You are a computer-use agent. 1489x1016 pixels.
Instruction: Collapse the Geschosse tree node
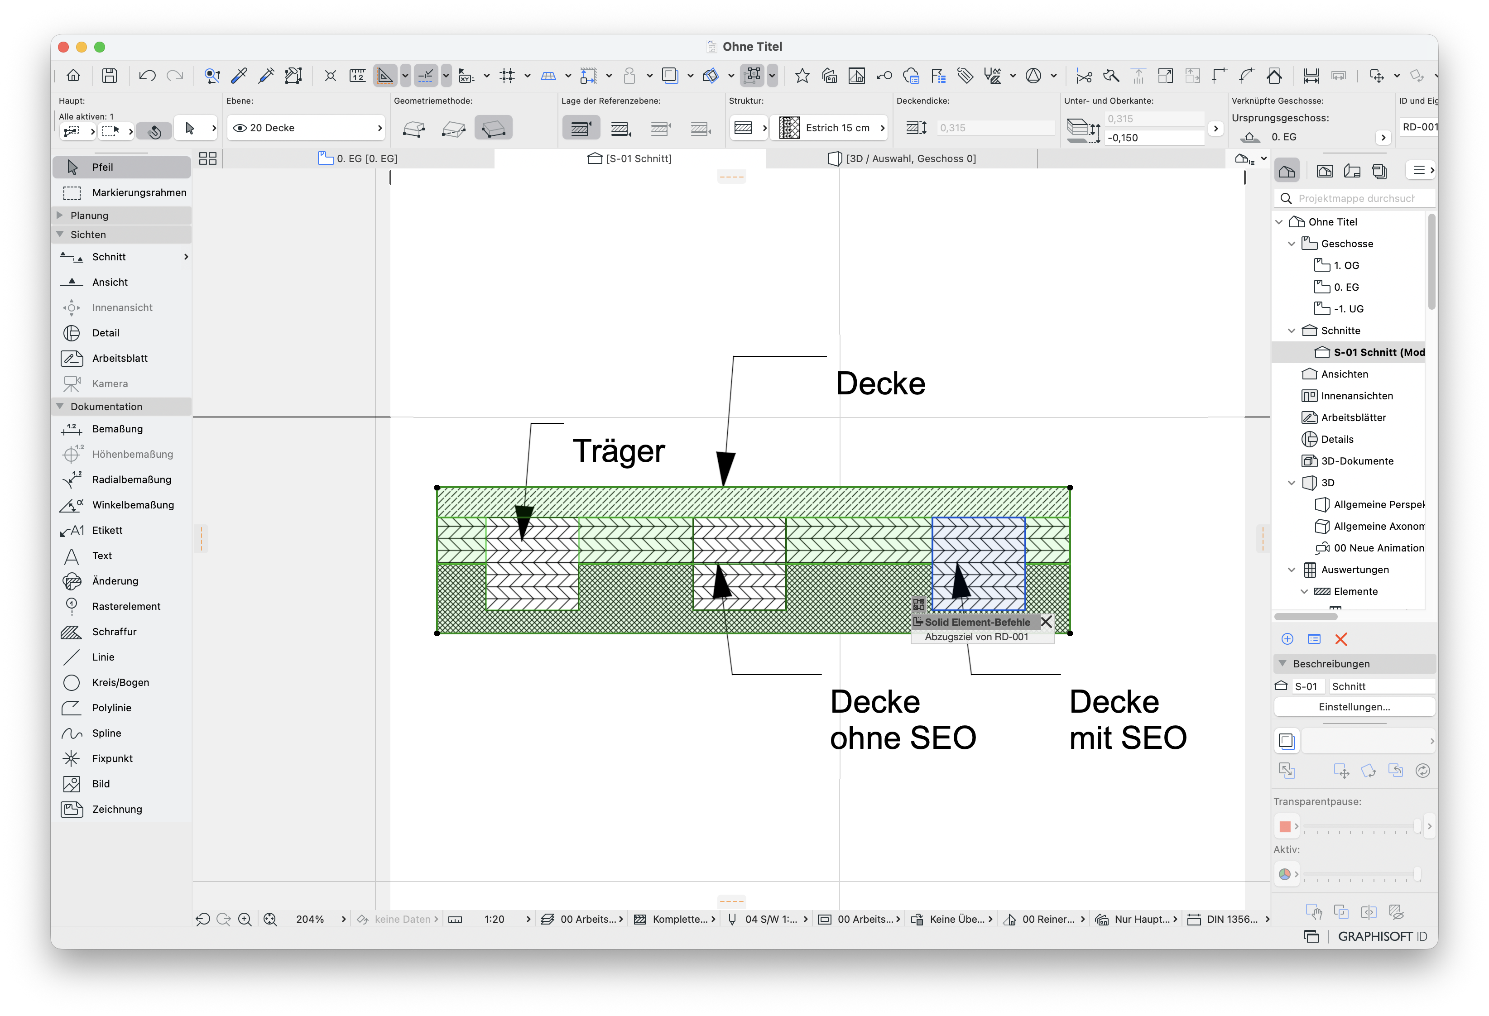click(x=1292, y=244)
